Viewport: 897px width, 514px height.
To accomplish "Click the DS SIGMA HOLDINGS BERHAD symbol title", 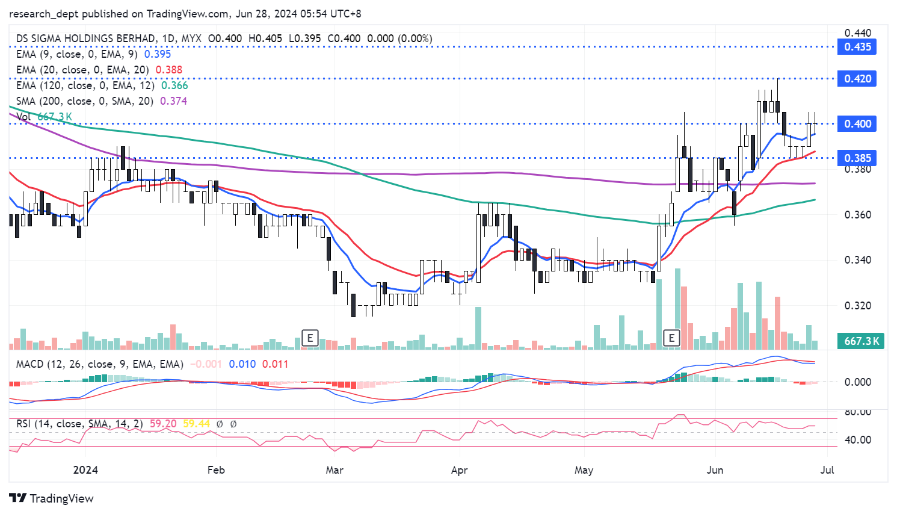I will [85, 39].
